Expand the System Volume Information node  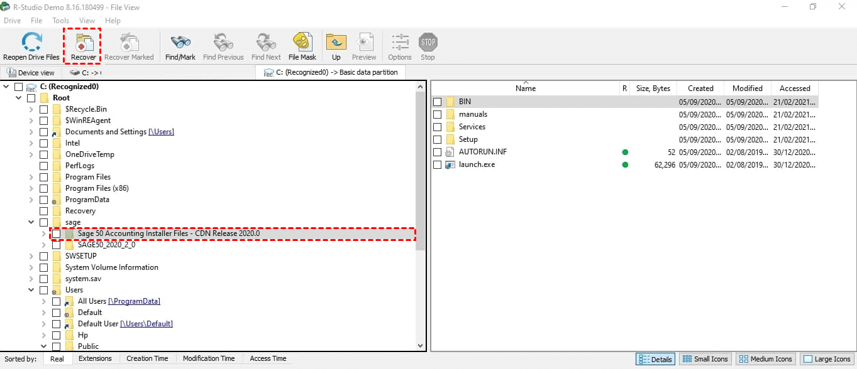31,267
